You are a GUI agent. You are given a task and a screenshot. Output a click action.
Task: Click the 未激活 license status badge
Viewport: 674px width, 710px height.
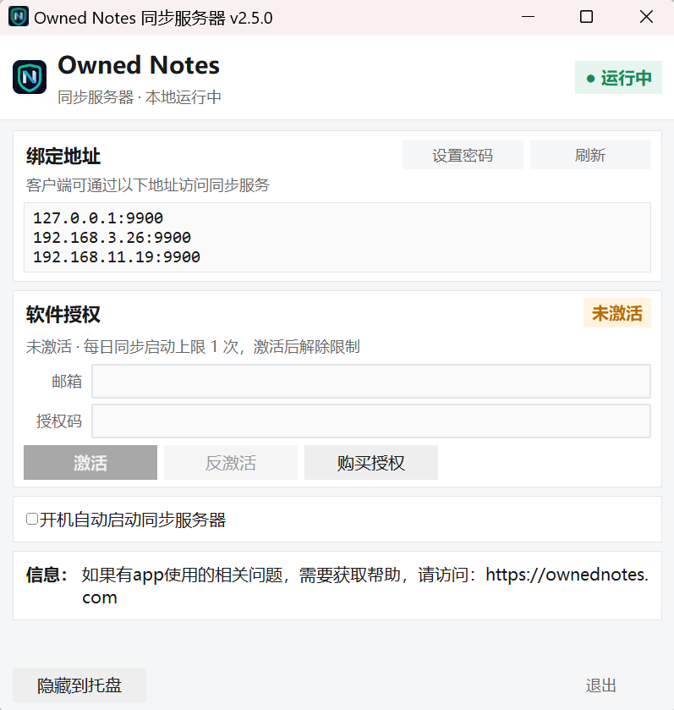617,313
